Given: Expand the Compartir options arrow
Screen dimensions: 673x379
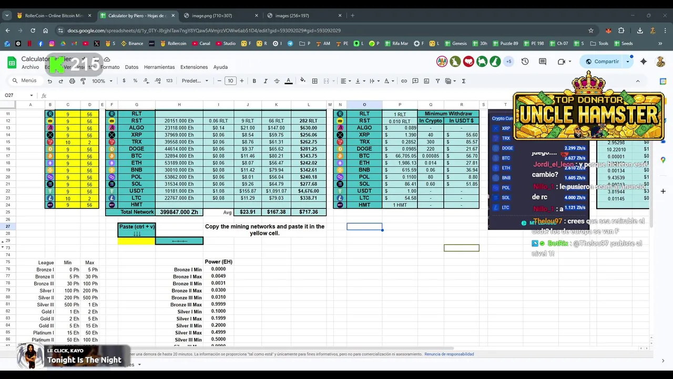Looking at the screenshot, I should coord(627,62).
